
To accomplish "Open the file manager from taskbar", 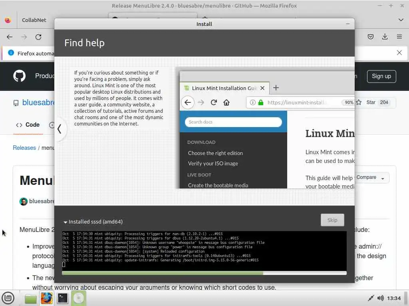I will (31, 298).
